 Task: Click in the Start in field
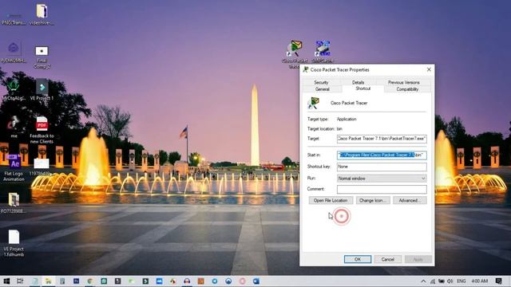coord(382,155)
